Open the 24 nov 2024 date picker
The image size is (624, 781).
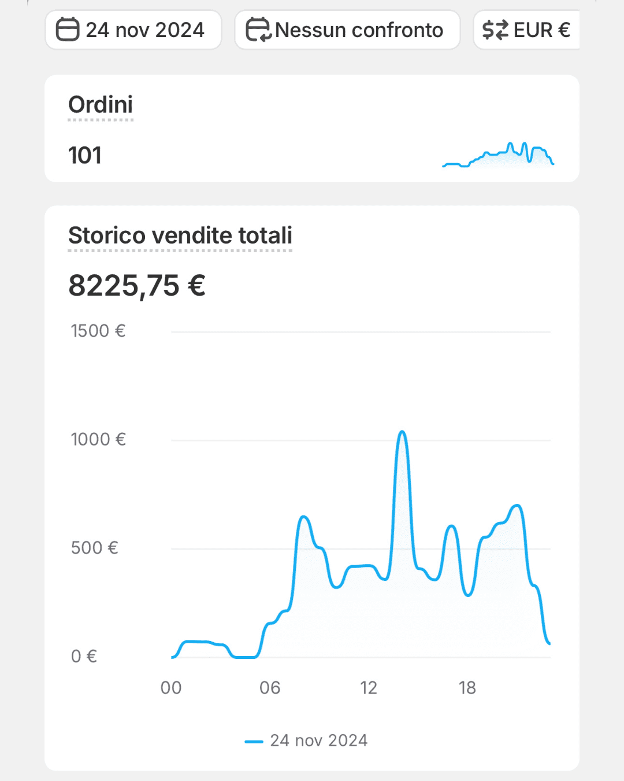[133, 30]
